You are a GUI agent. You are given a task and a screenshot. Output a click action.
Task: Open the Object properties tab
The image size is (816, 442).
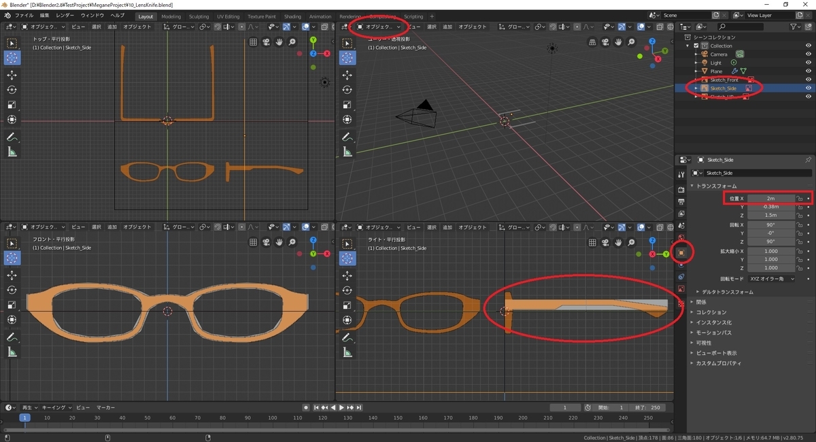point(681,252)
